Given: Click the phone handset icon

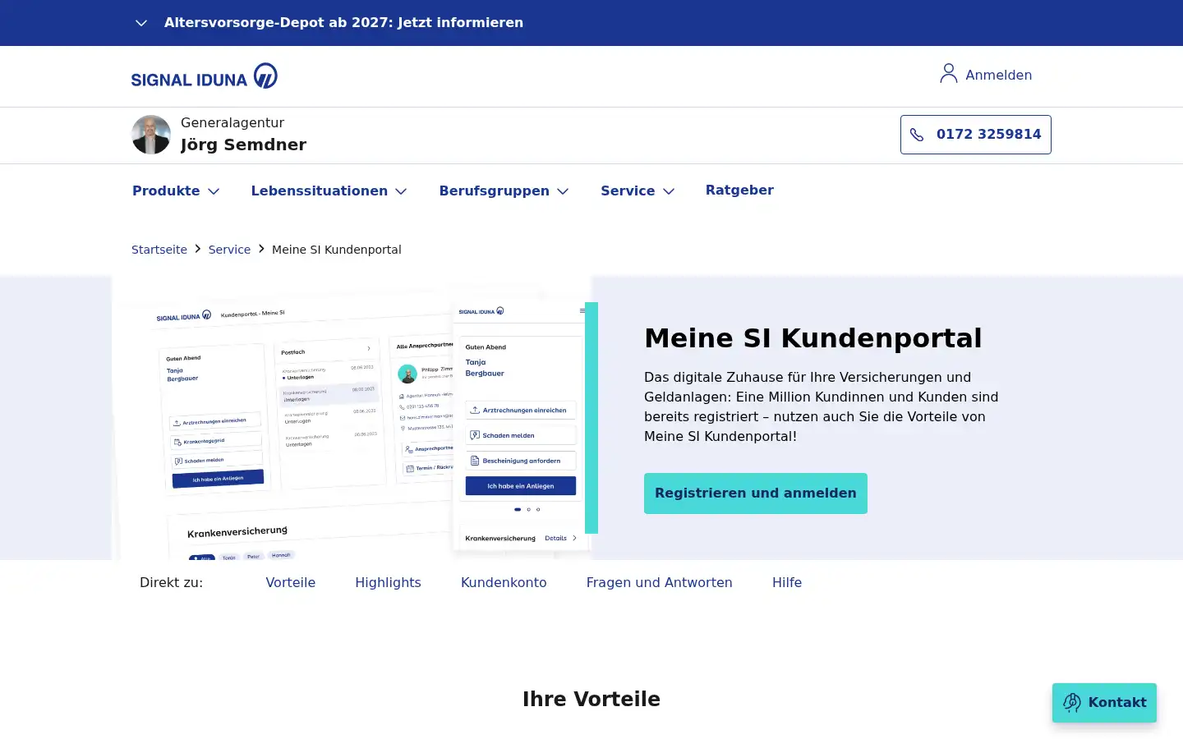Looking at the screenshot, I should click(917, 135).
